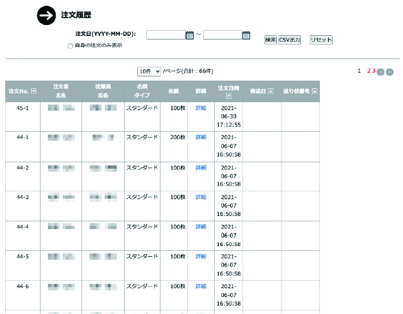Open 詳細 link for order 44-3
Viewport: 403px width, 314px height.
click(x=201, y=197)
